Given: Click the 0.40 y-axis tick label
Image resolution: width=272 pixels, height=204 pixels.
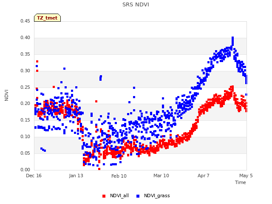Looking at the screenshot, I should [25, 38].
